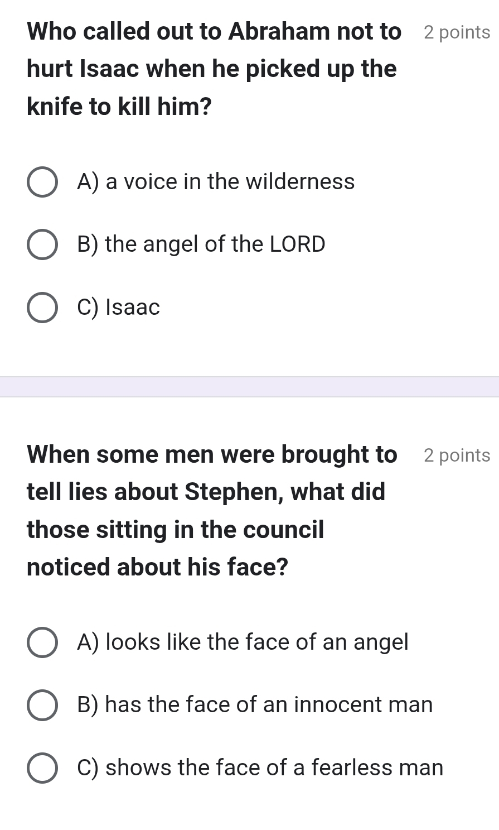Click the heading line 'When some men were brought to'

click(212, 455)
